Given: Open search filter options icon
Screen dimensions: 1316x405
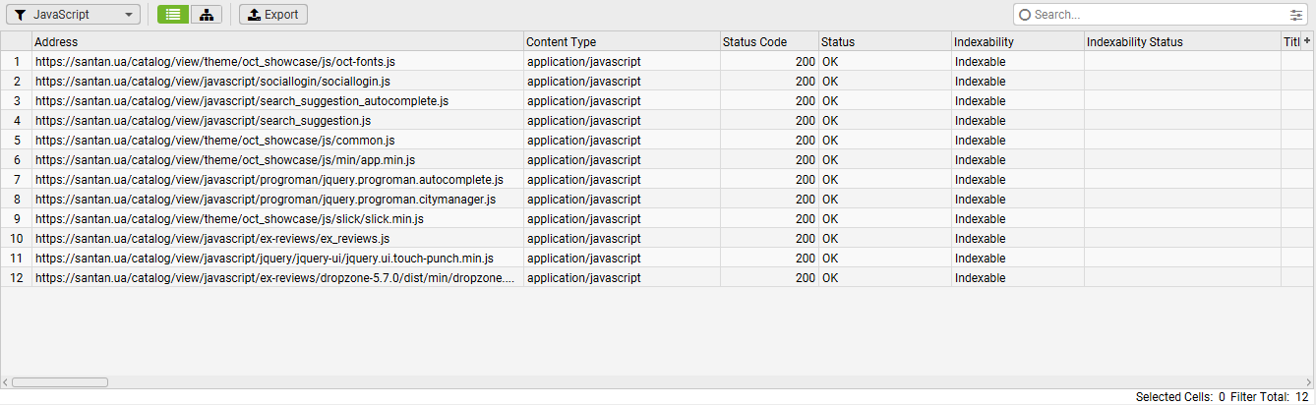Looking at the screenshot, I should (1295, 15).
